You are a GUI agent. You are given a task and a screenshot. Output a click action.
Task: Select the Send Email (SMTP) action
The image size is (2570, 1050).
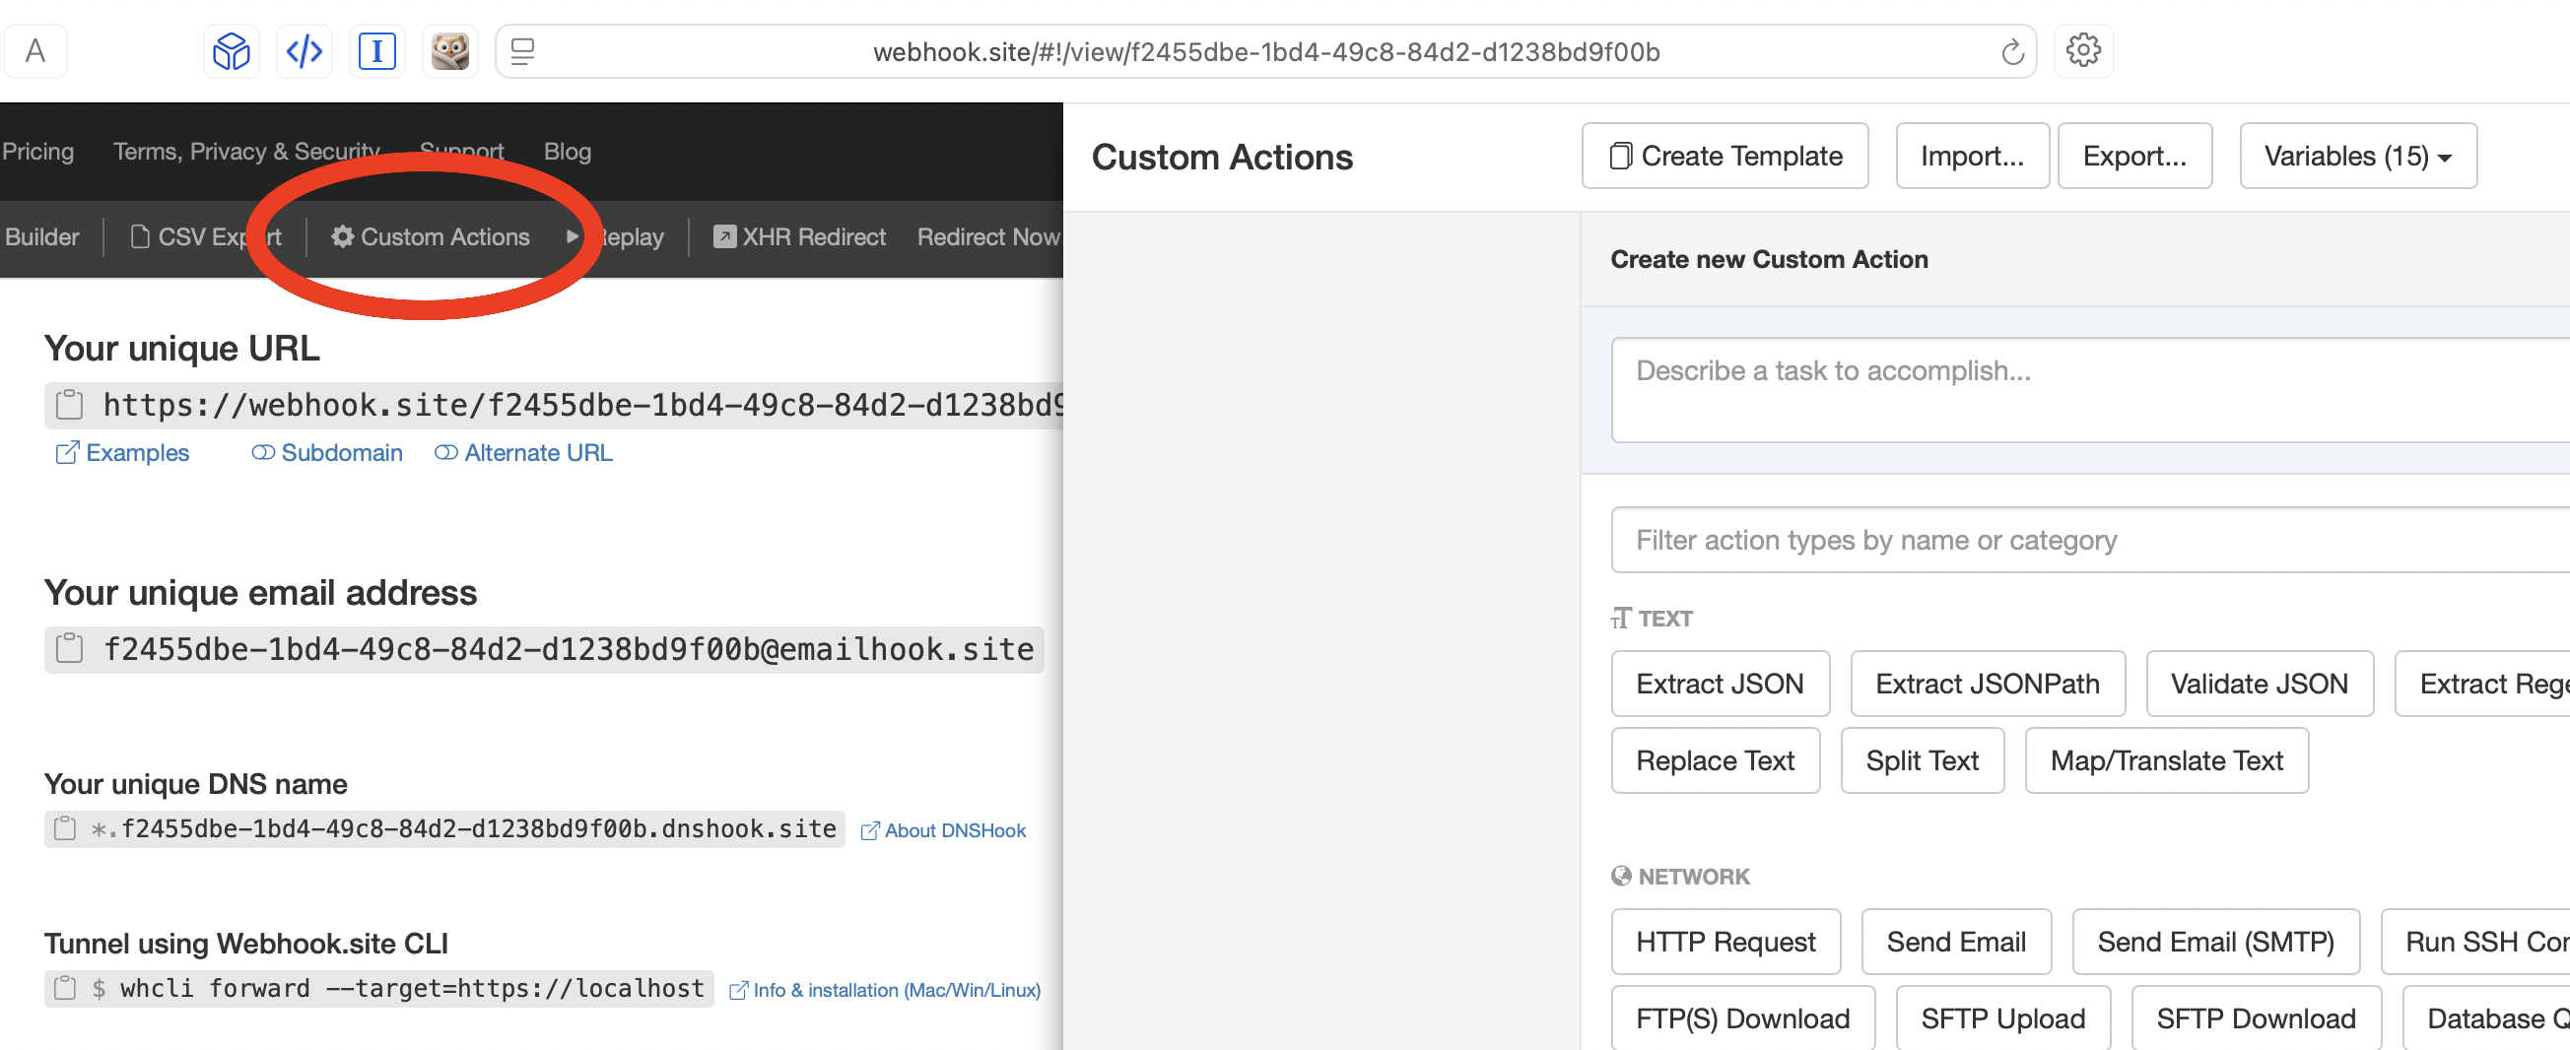point(2215,941)
